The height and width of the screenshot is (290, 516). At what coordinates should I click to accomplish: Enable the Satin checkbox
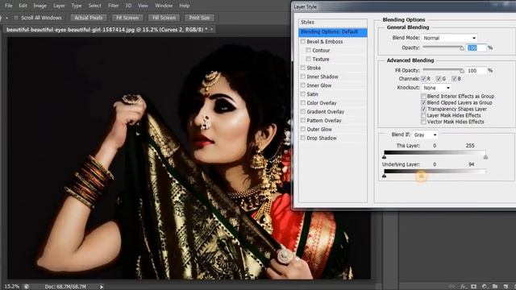303,94
